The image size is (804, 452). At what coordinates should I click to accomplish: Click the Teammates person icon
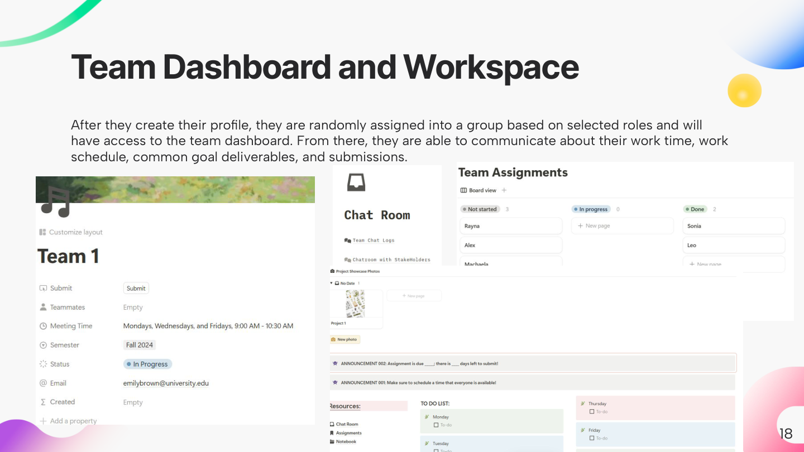[x=43, y=307]
